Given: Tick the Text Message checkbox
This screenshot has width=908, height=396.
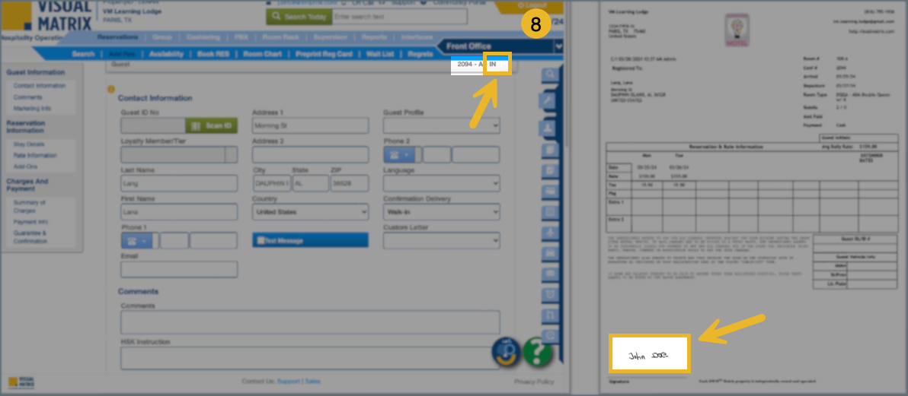Looking at the screenshot, I should click(261, 240).
